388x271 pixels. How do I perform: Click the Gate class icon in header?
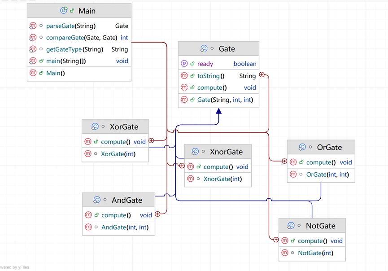pyautogui.click(x=204, y=49)
